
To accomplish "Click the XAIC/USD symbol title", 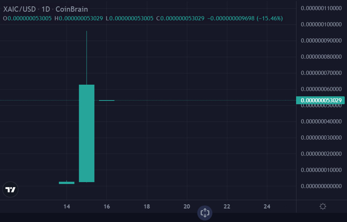I will point(20,9).
